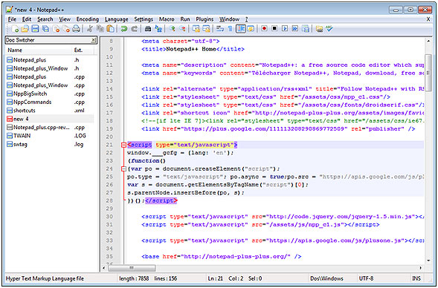
Task: Click the horizontal scrollbar thumb
Action: (132, 268)
